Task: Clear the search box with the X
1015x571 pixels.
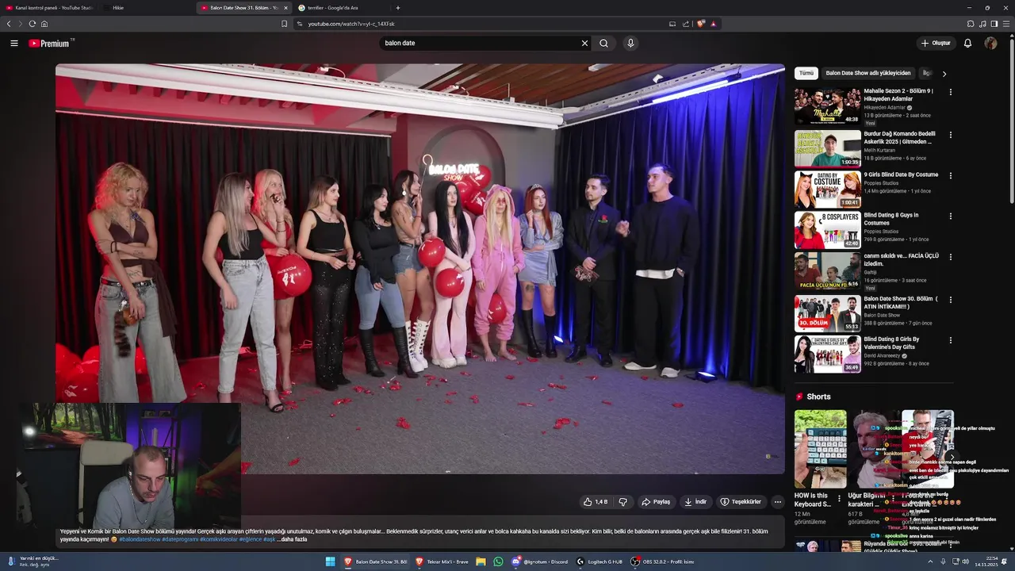Action: pos(585,43)
